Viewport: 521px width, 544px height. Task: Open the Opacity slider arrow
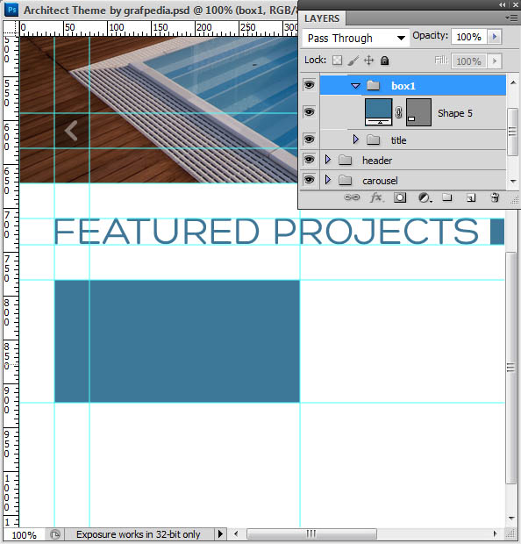[x=495, y=37]
